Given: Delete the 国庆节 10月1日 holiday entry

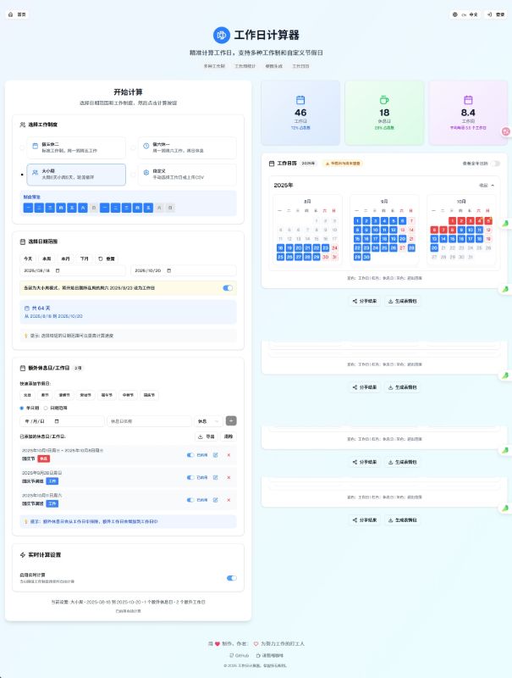Looking at the screenshot, I should point(228,455).
